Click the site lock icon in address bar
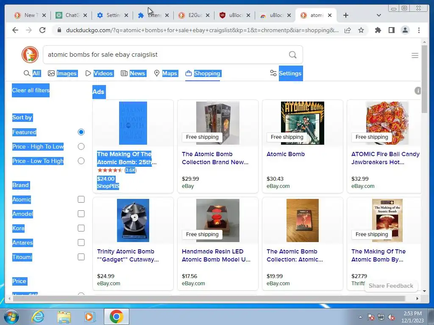 pos(59,30)
